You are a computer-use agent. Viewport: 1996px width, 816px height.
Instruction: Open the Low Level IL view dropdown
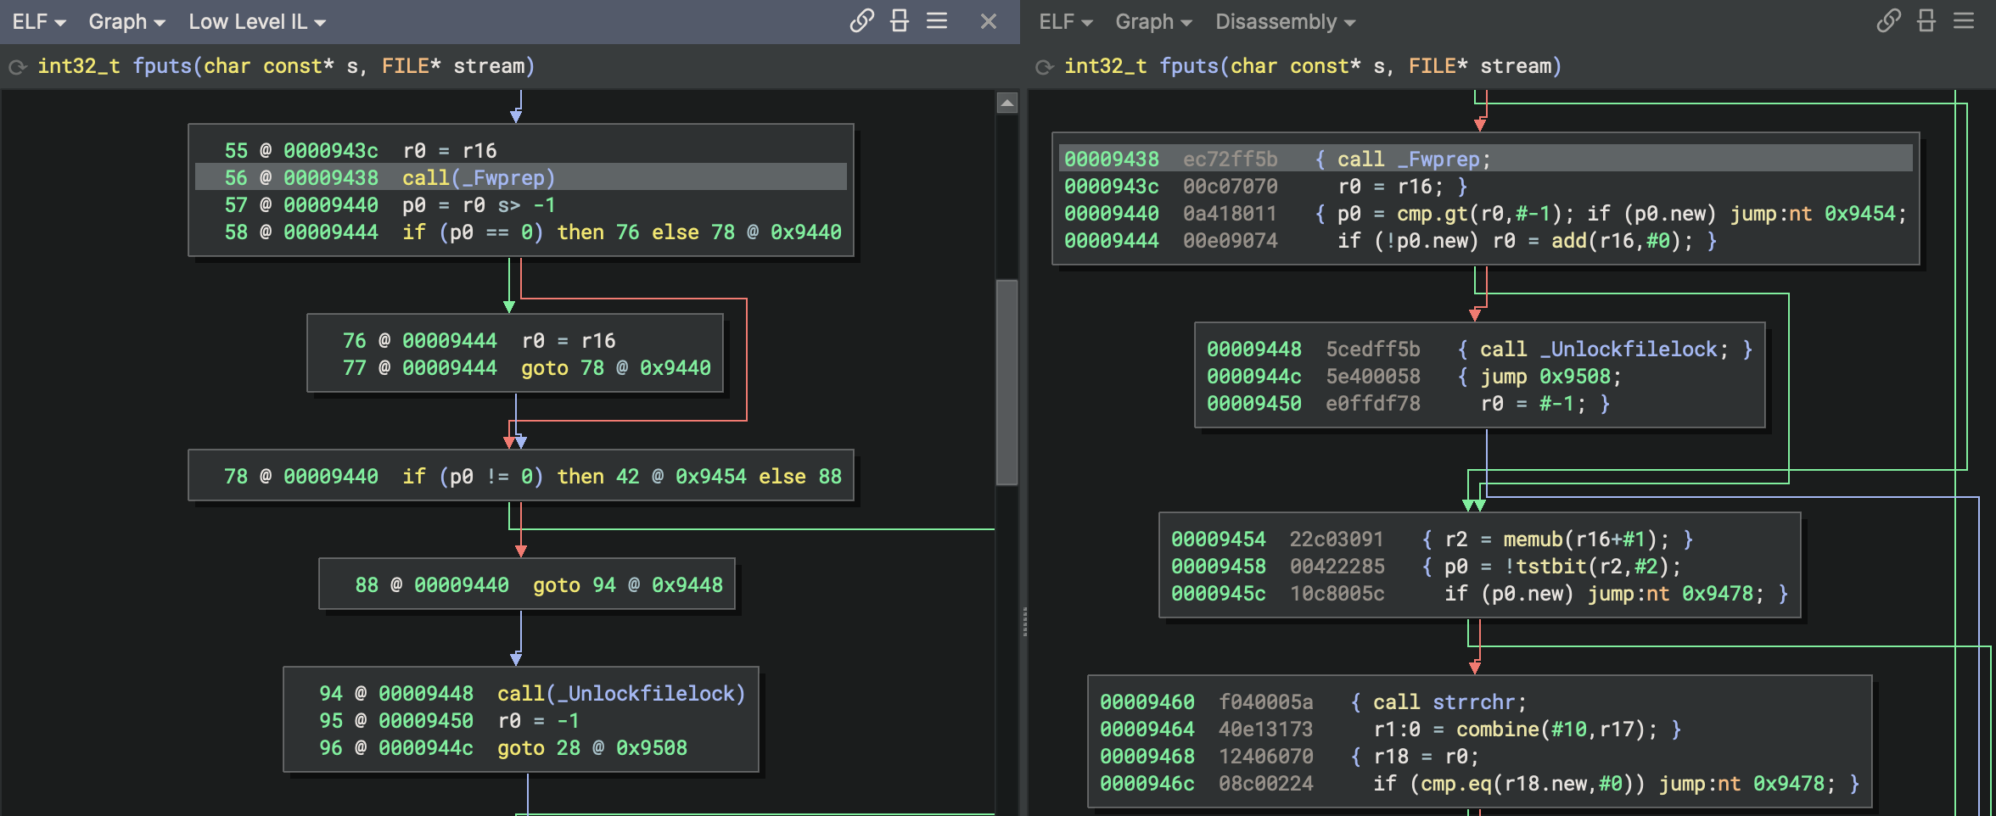[257, 22]
